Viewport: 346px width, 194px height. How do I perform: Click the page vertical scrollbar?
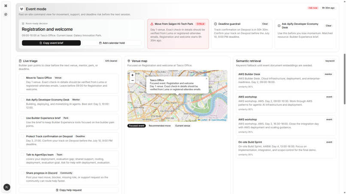point(344,79)
